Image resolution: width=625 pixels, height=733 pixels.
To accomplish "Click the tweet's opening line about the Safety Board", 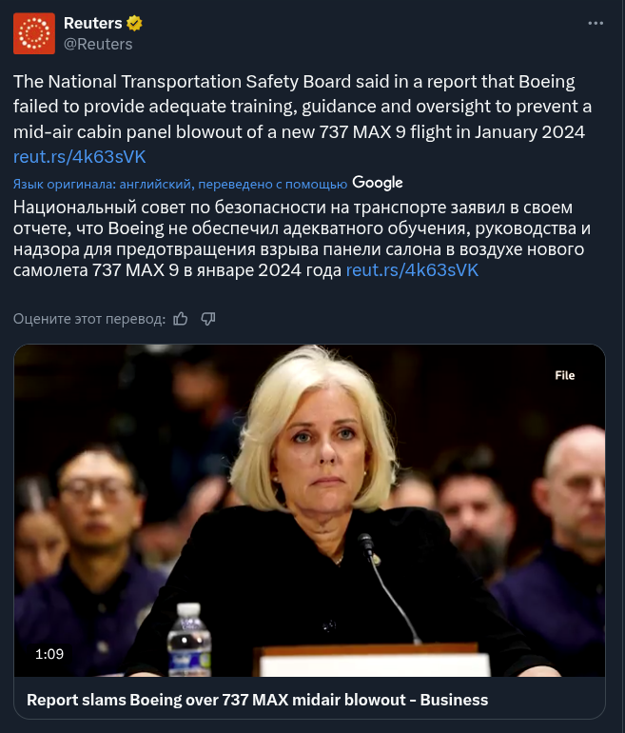I will click(294, 82).
